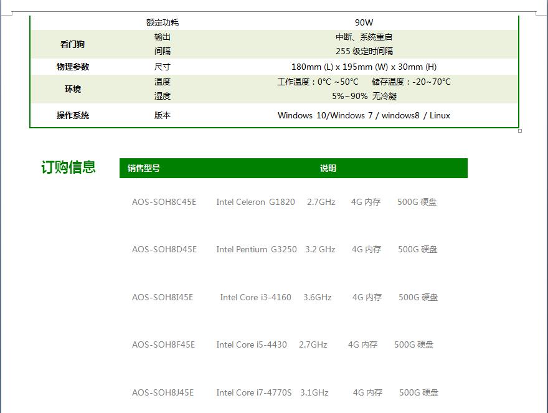
Task: Click the 90W rated power value
Action: (364, 22)
